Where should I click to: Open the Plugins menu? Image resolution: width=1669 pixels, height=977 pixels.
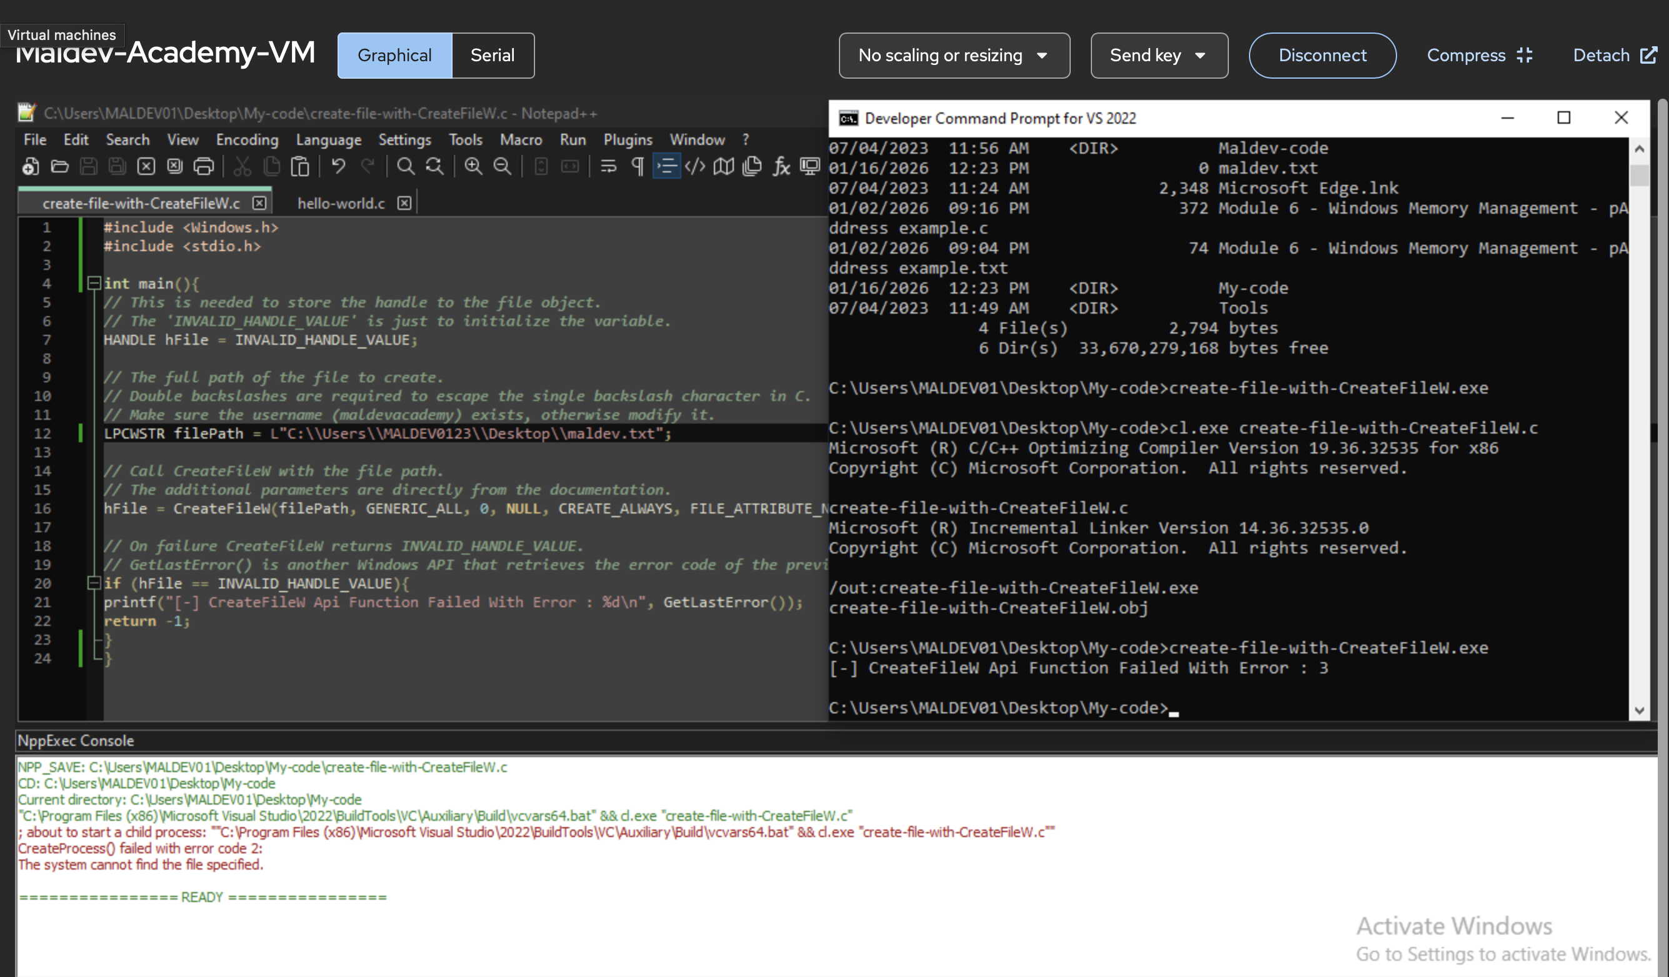(626, 140)
